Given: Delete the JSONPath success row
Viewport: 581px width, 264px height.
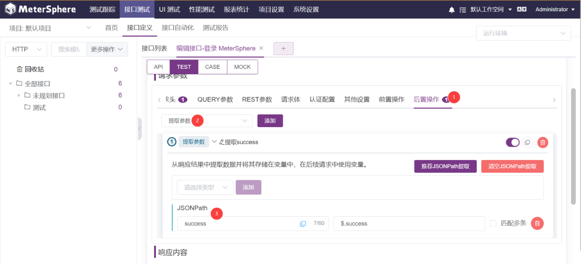Looking at the screenshot, I should (537, 223).
